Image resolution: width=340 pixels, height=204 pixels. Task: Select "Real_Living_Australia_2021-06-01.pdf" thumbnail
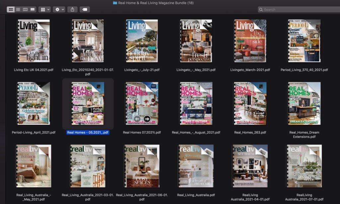[141, 166]
